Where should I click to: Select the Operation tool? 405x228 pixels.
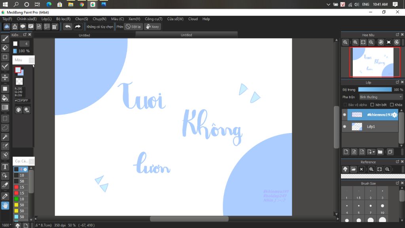point(5,176)
